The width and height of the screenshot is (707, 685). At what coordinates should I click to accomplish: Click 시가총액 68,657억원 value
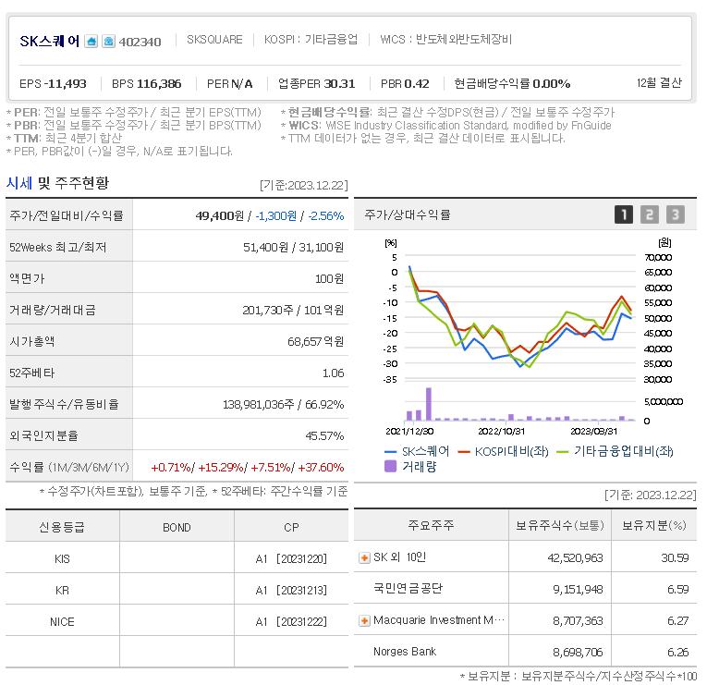[x=316, y=342]
